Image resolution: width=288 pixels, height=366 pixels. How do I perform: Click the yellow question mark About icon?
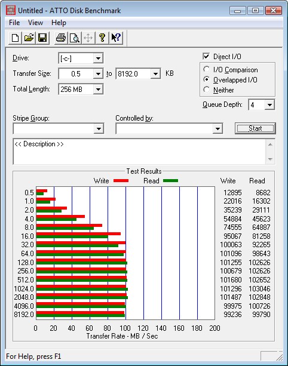[x=102, y=38]
